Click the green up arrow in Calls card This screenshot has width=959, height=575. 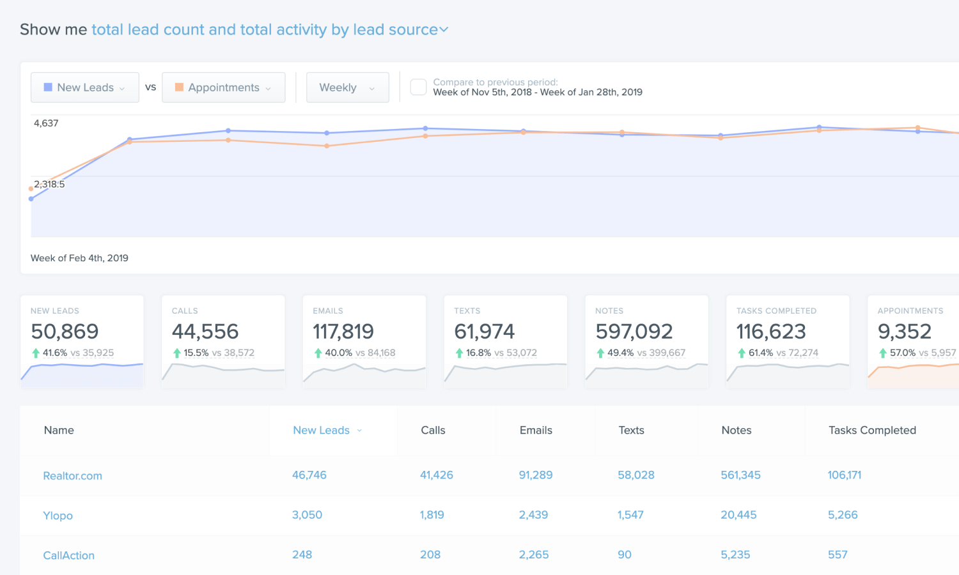point(176,353)
